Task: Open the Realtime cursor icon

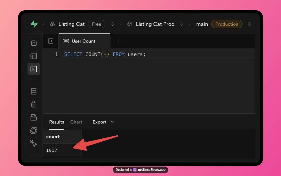Action: pos(34,143)
